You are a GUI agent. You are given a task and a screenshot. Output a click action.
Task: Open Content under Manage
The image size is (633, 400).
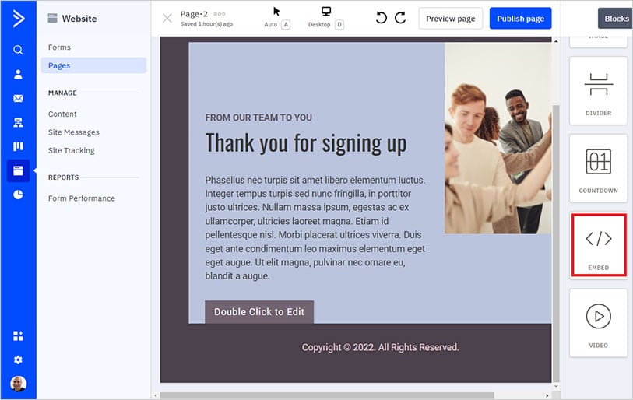click(62, 114)
